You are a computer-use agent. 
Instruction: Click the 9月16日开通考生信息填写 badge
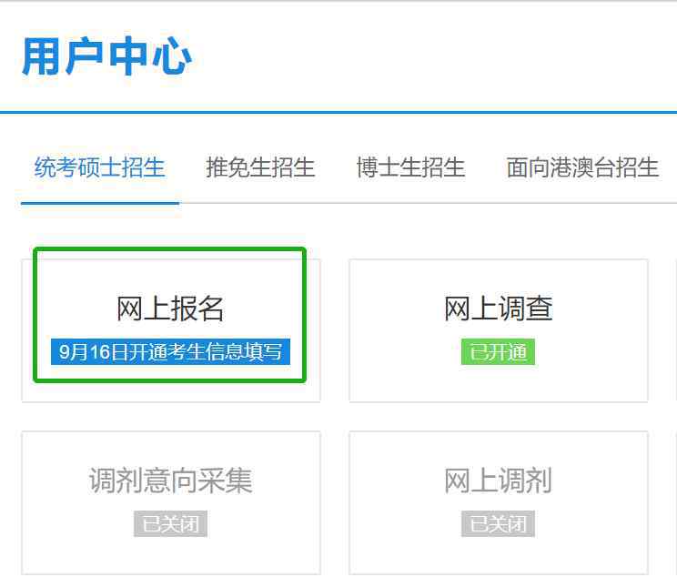click(x=170, y=352)
